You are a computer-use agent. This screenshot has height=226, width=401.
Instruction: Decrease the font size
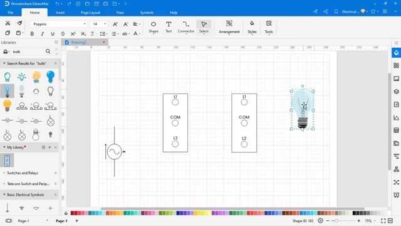coord(125,24)
